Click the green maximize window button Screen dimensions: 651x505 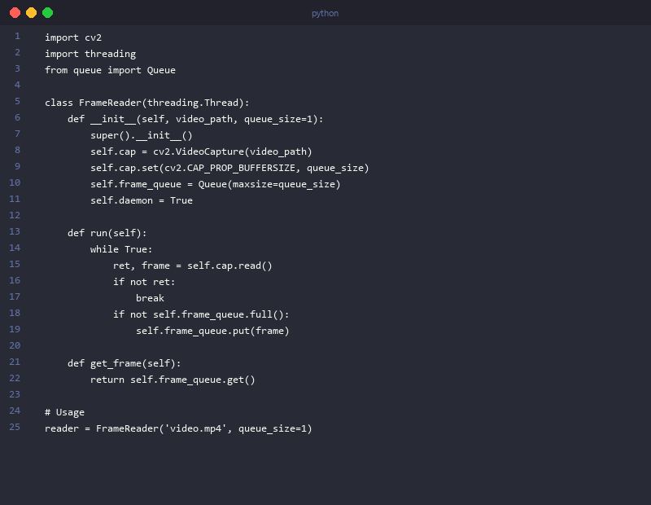click(48, 13)
